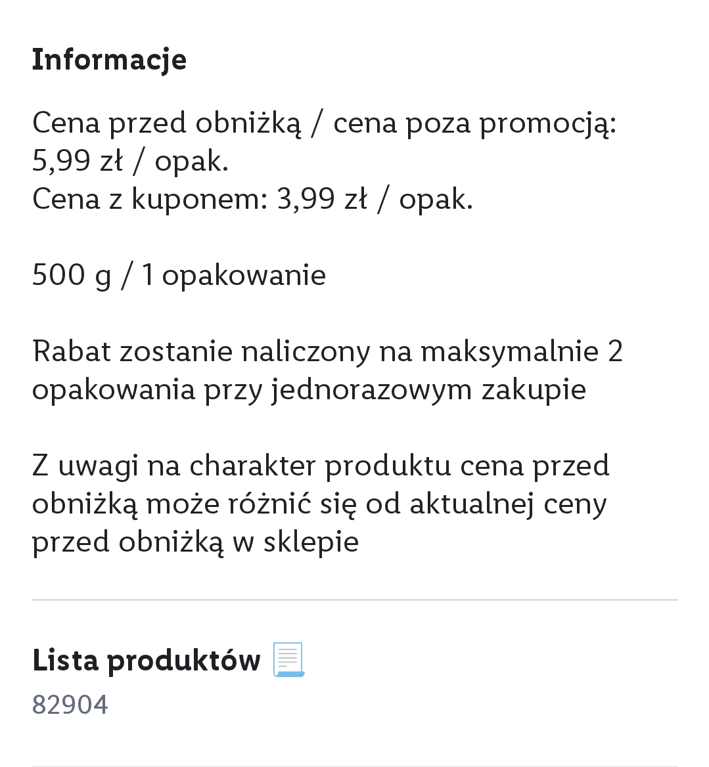Image resolution: width=709 pixels, height=767 pixels.
Task: Click the divider above Lista produktów
Action: coord(354,600)
